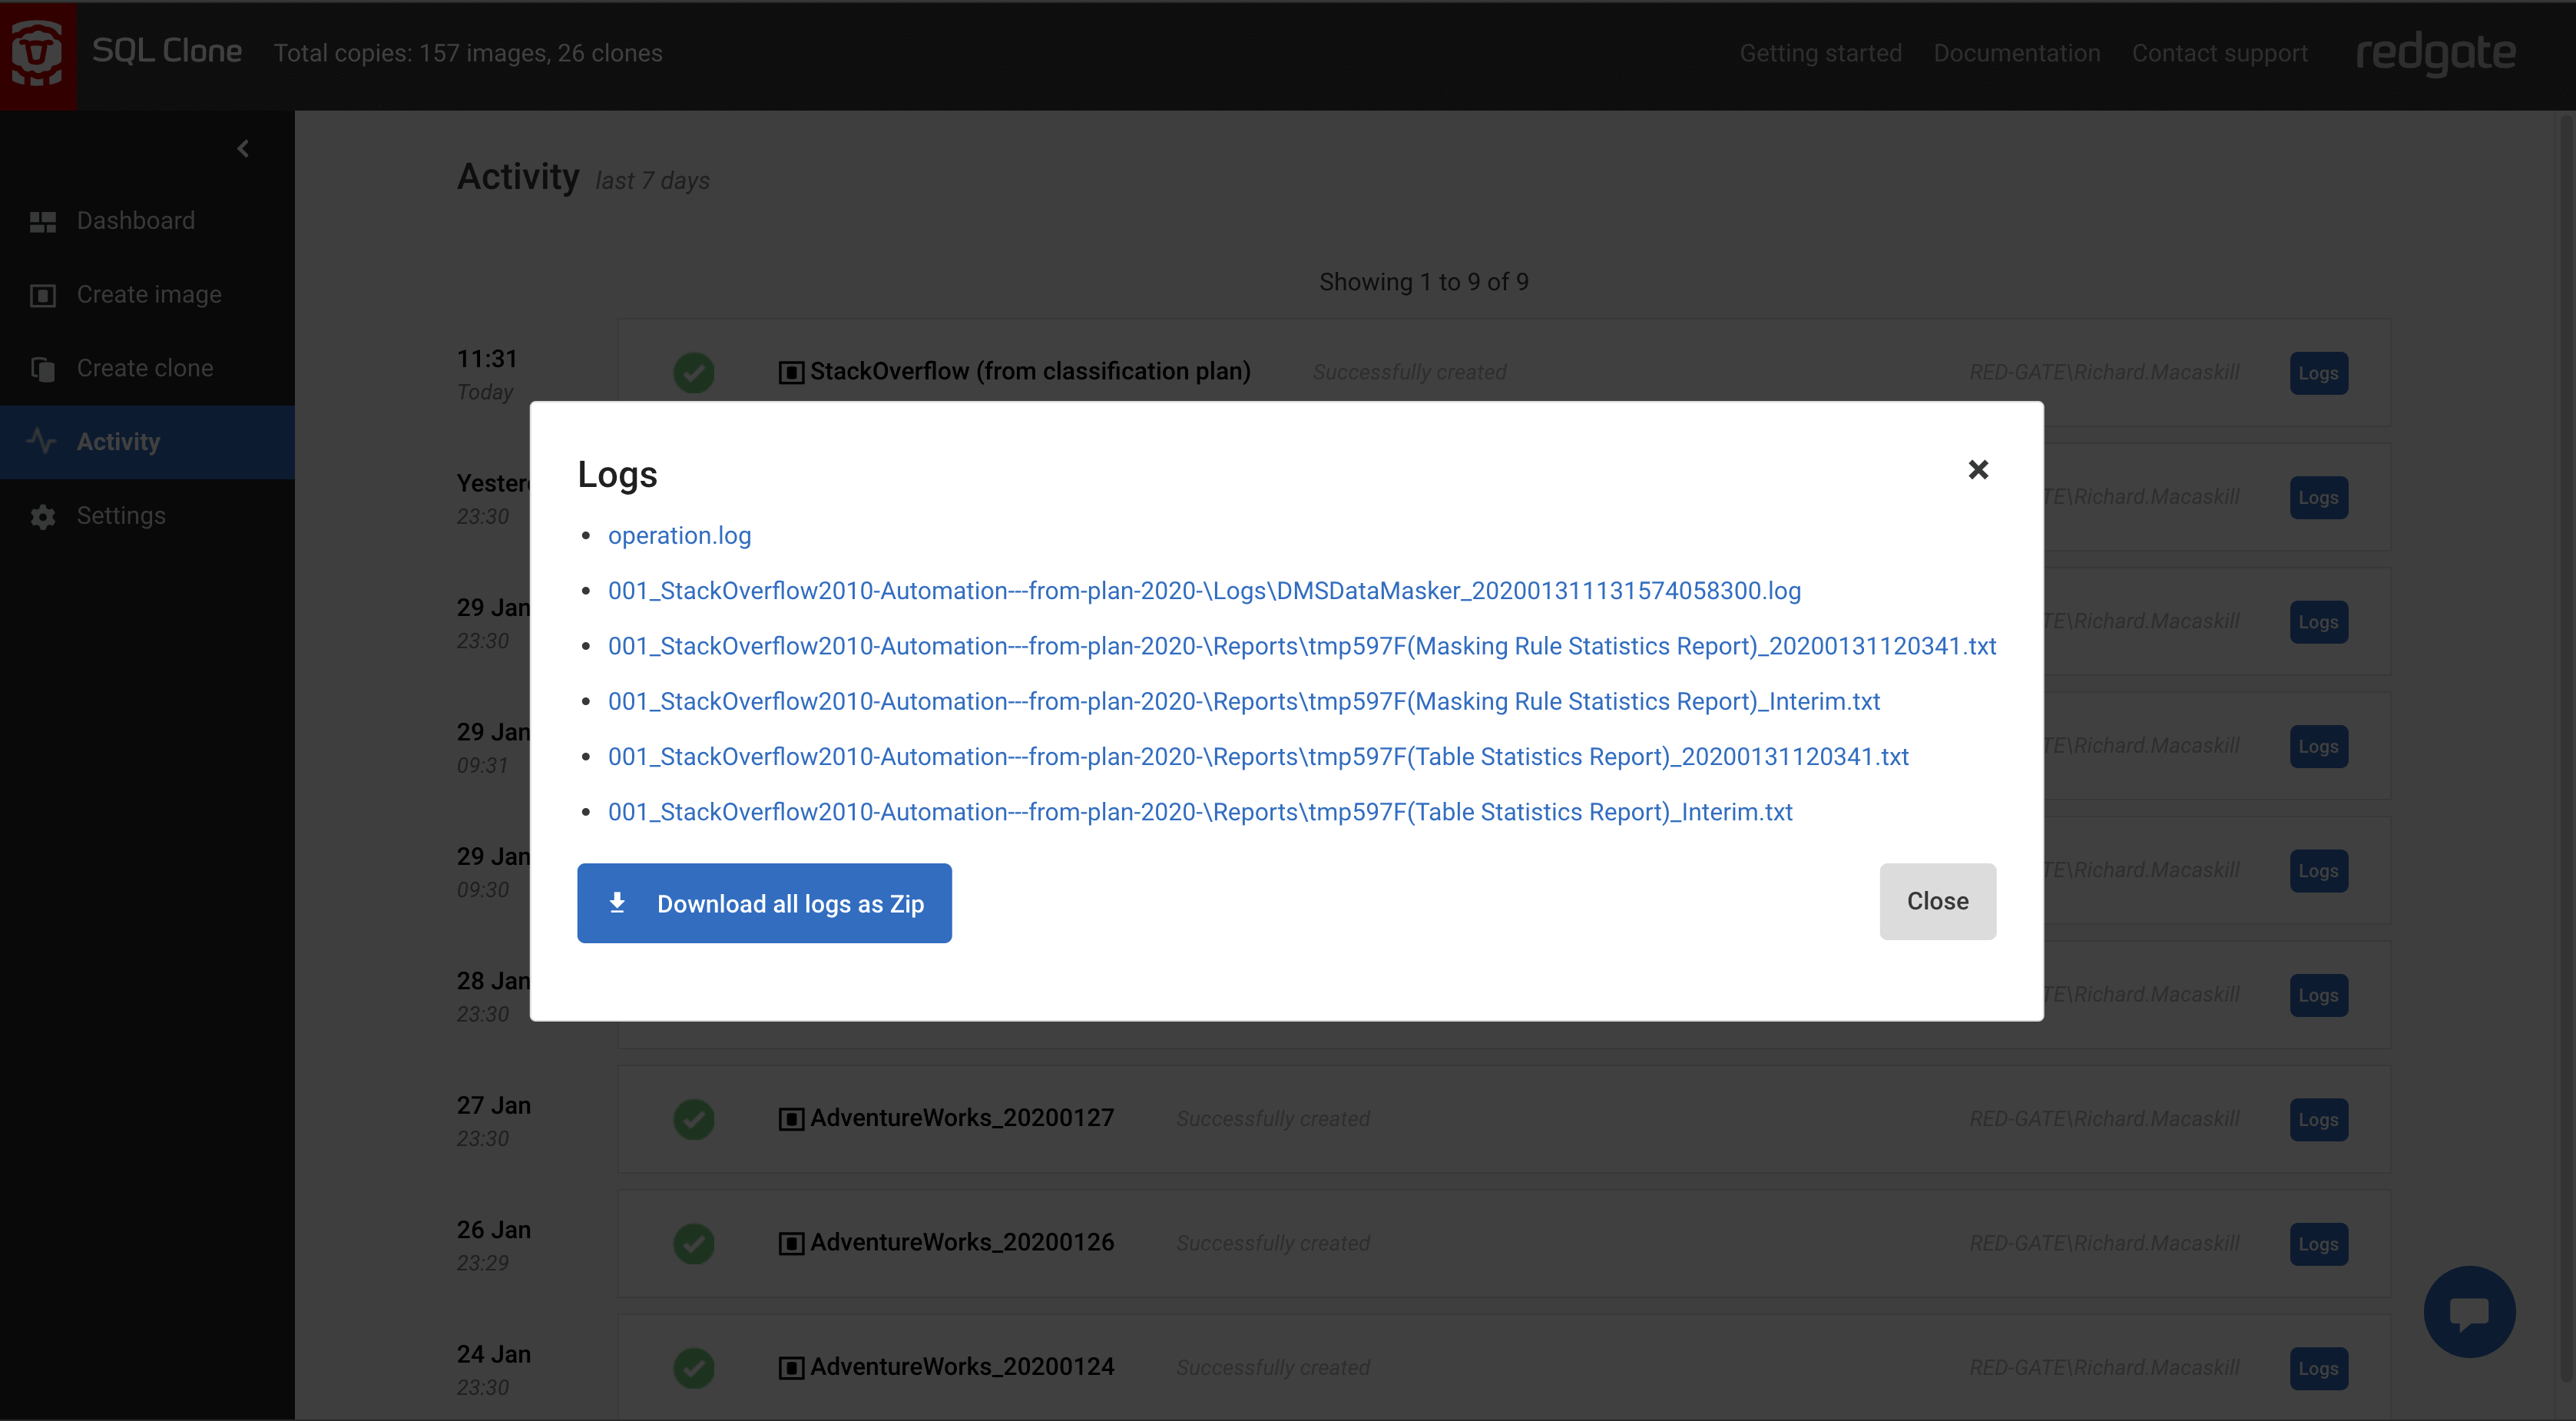Open Create image in the sidebar

147,295
